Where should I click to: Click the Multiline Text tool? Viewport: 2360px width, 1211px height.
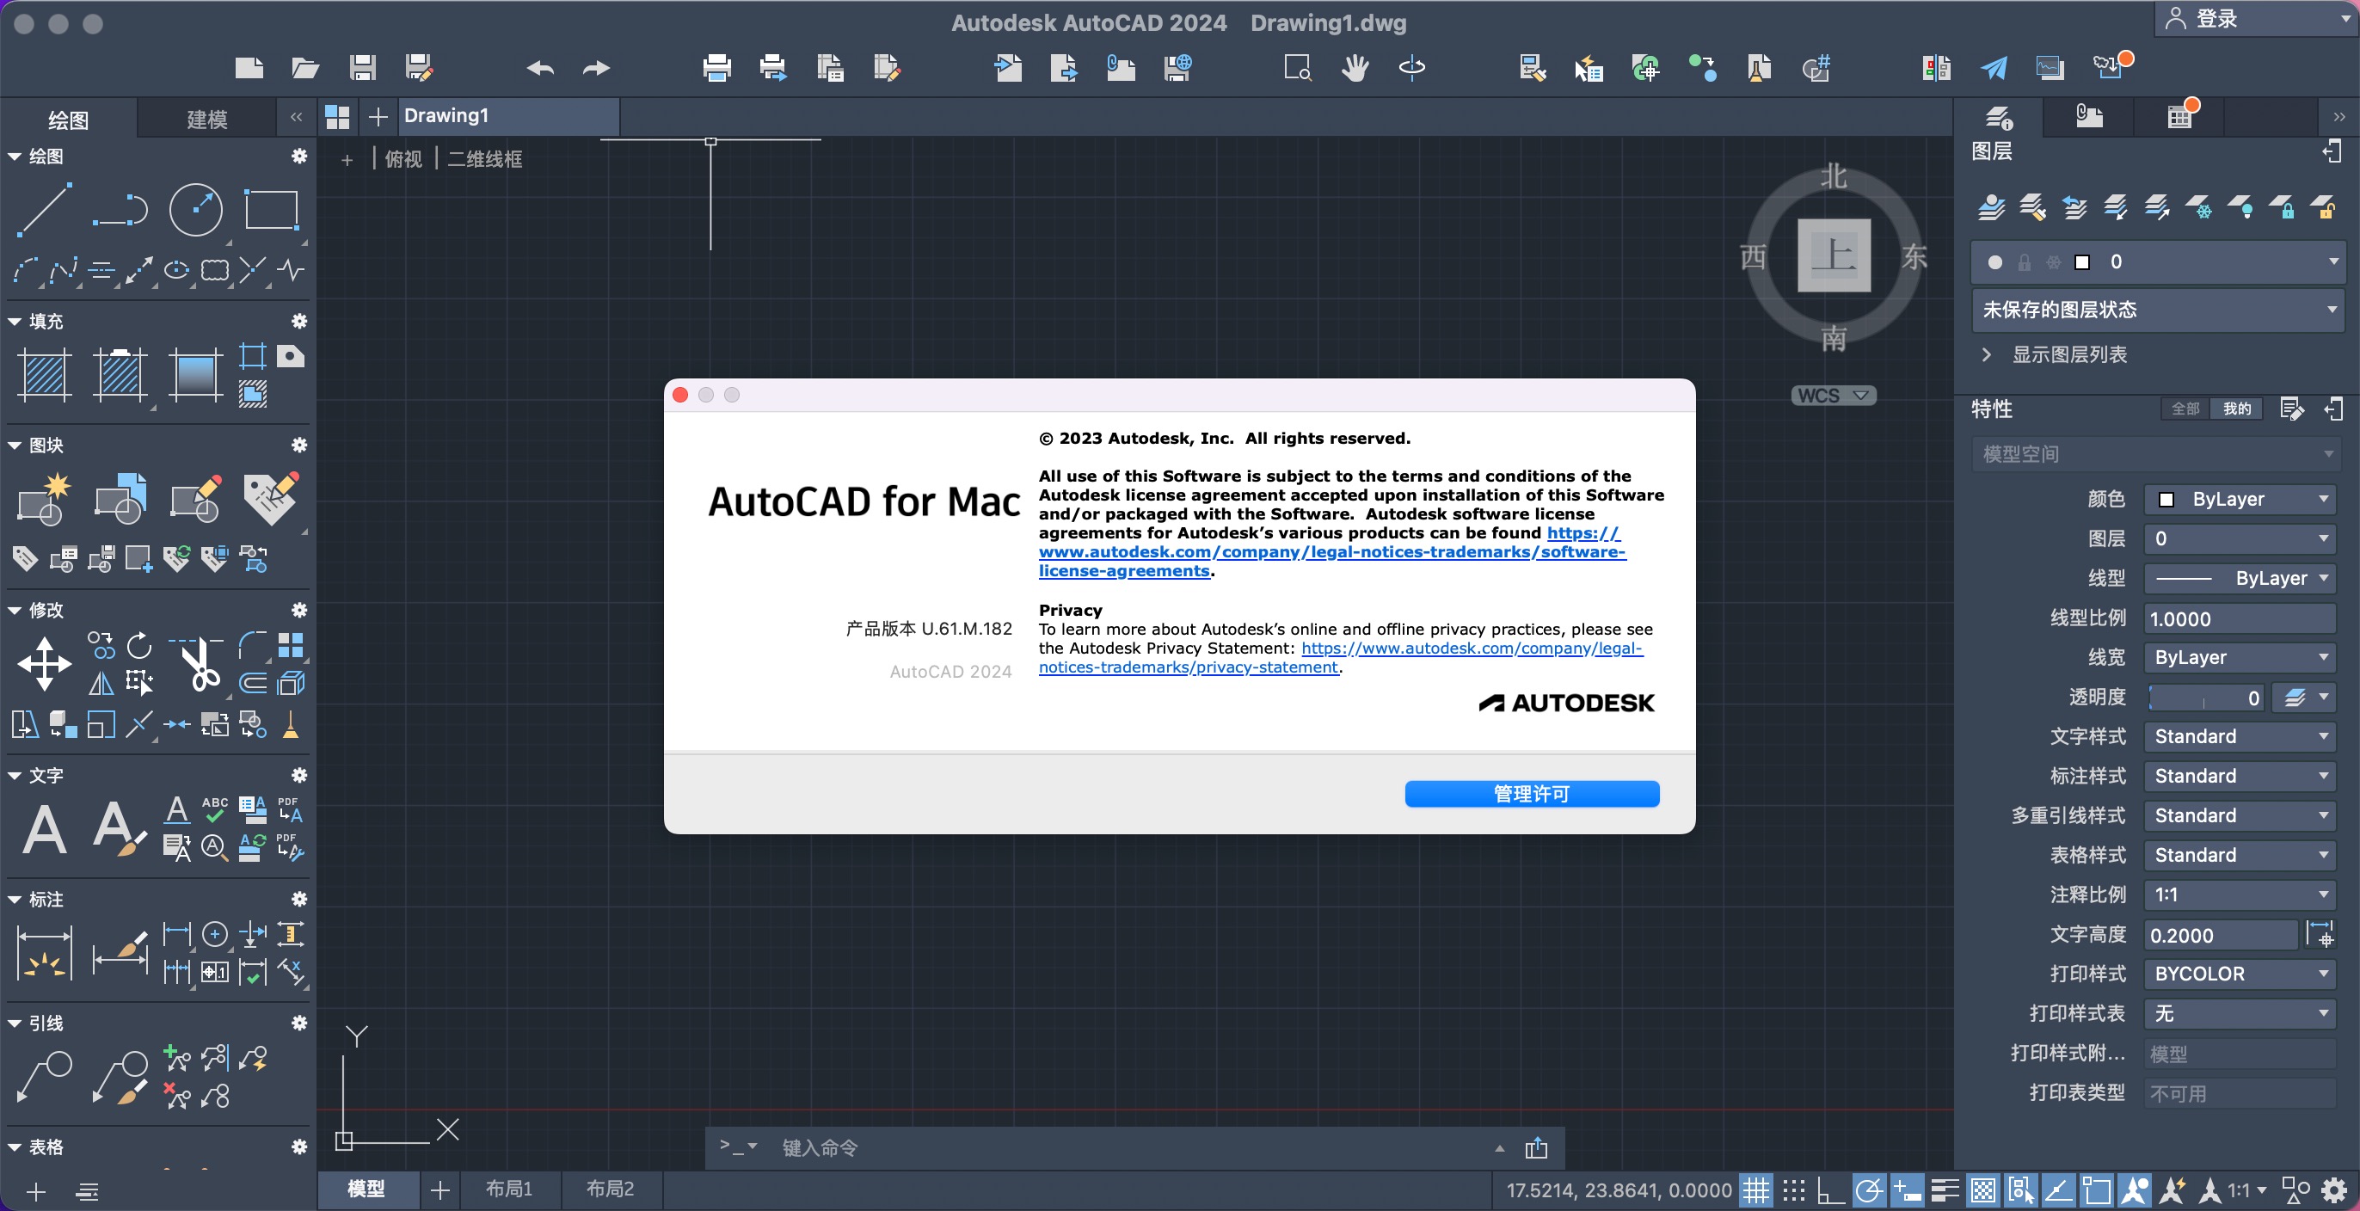[x=45, y=829]
